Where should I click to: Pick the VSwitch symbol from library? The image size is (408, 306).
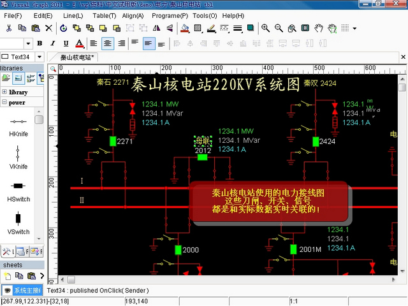(x=18, y=219)
